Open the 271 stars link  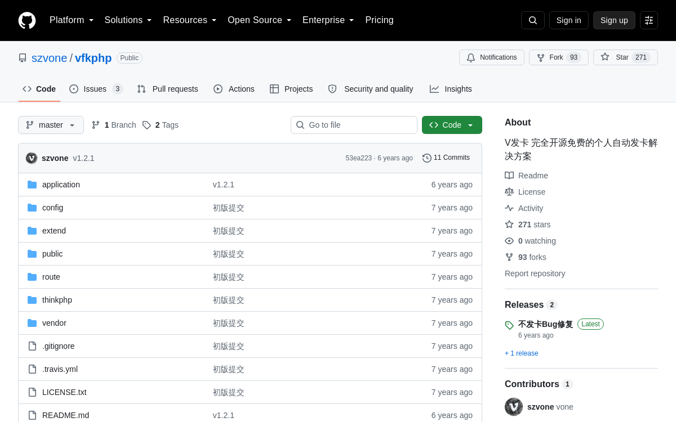coord(528,225)
